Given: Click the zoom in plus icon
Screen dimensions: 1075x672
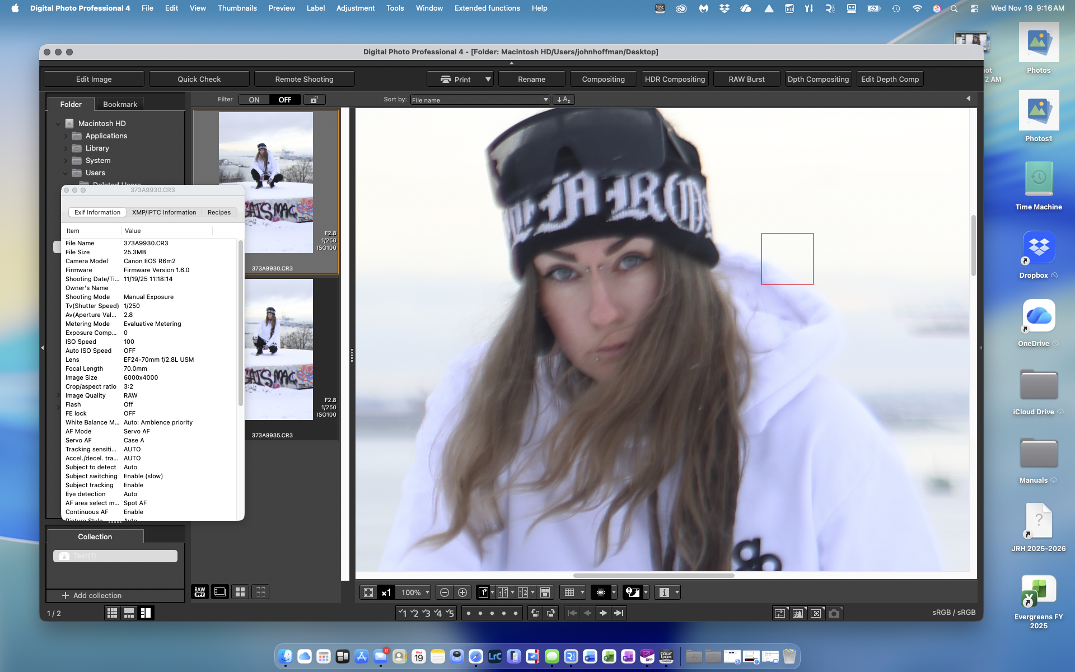Looking at the screenshot, I should coord(462,592).
